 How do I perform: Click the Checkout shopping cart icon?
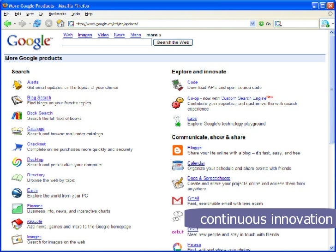[18, 147]
